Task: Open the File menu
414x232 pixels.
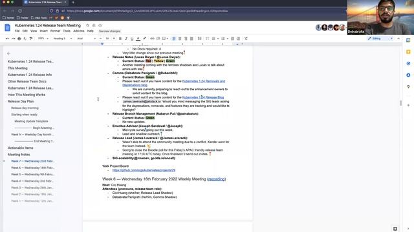Action: 17,31
